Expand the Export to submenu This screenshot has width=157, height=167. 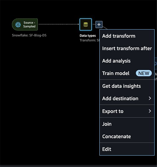127,111
